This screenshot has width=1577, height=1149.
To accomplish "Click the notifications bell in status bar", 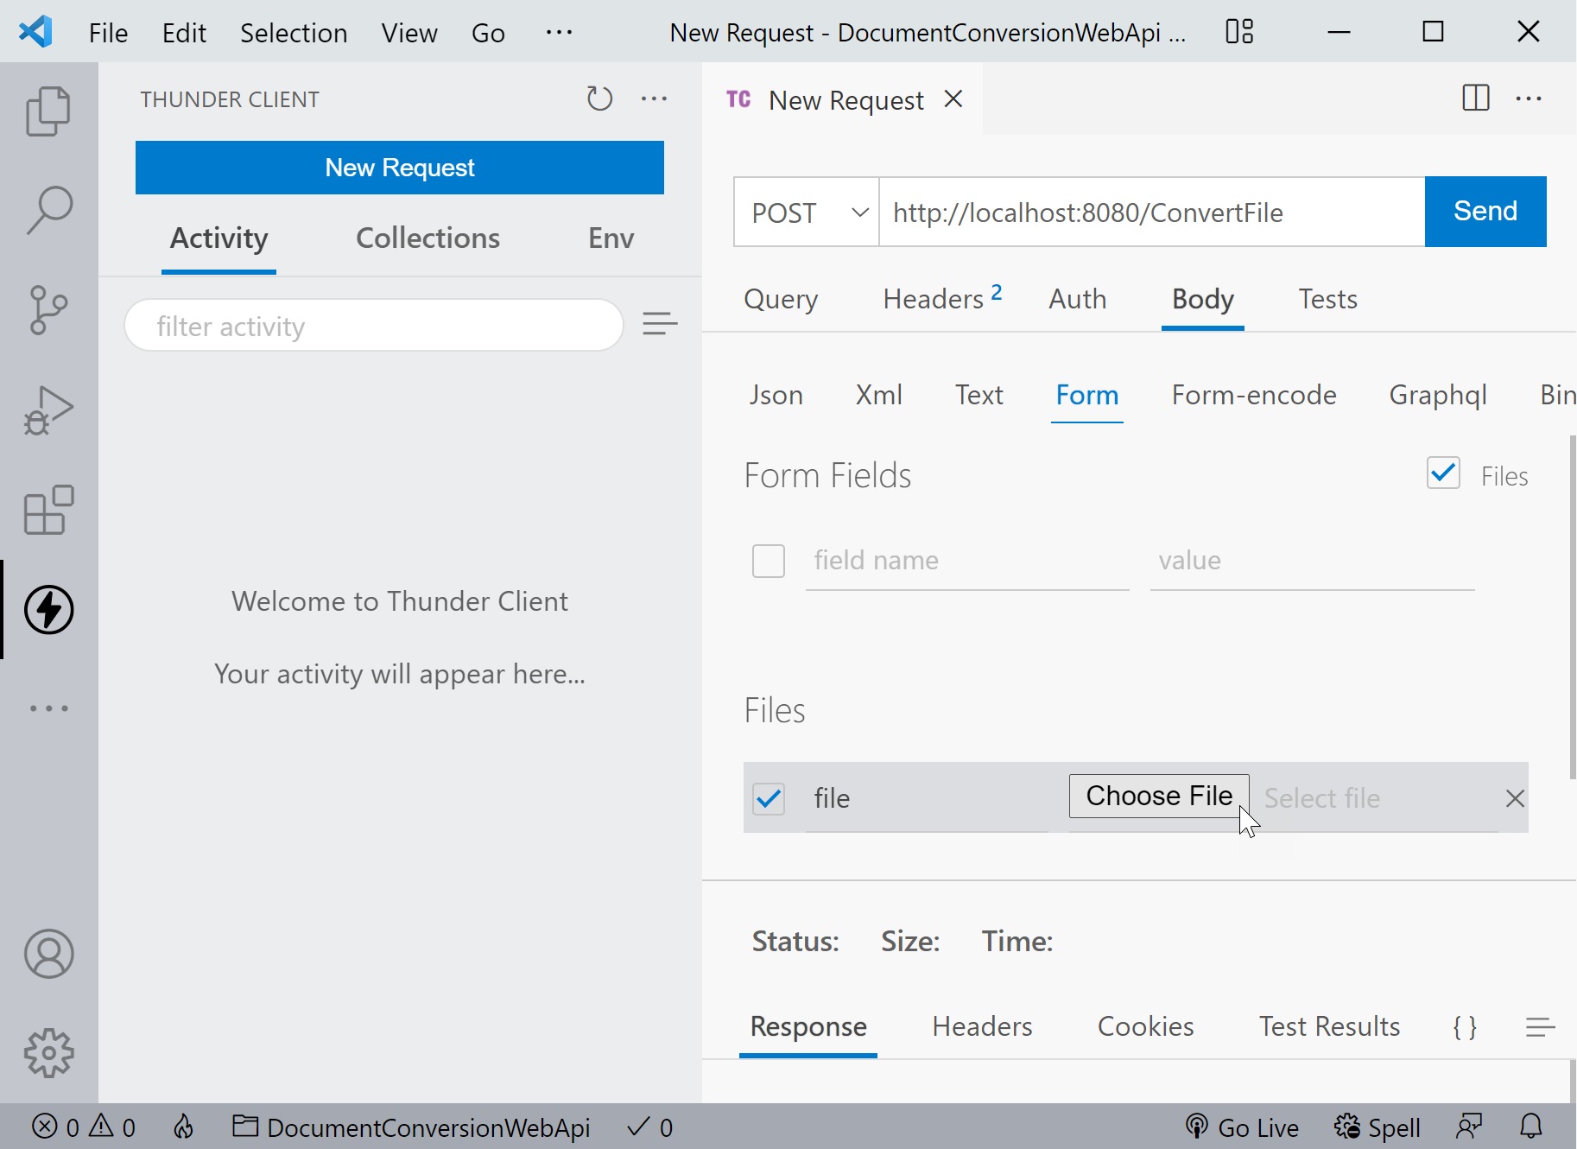I will click(1530, 1127).
